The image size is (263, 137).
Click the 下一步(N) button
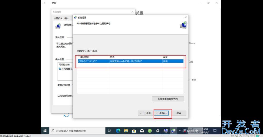(161, 113)
